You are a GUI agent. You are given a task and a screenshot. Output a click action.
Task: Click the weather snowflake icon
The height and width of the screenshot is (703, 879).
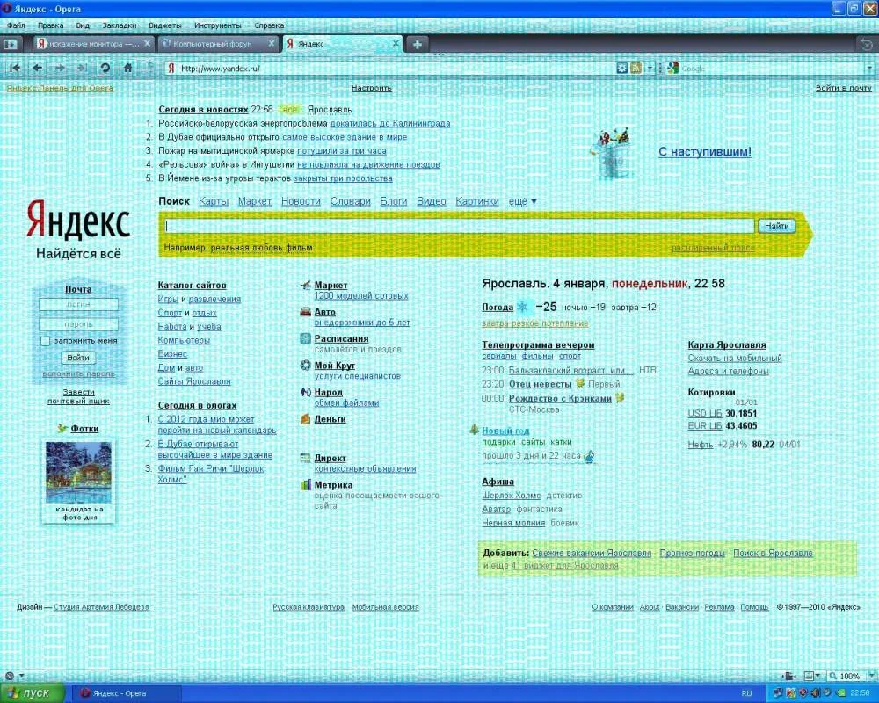tap(522, 307)
